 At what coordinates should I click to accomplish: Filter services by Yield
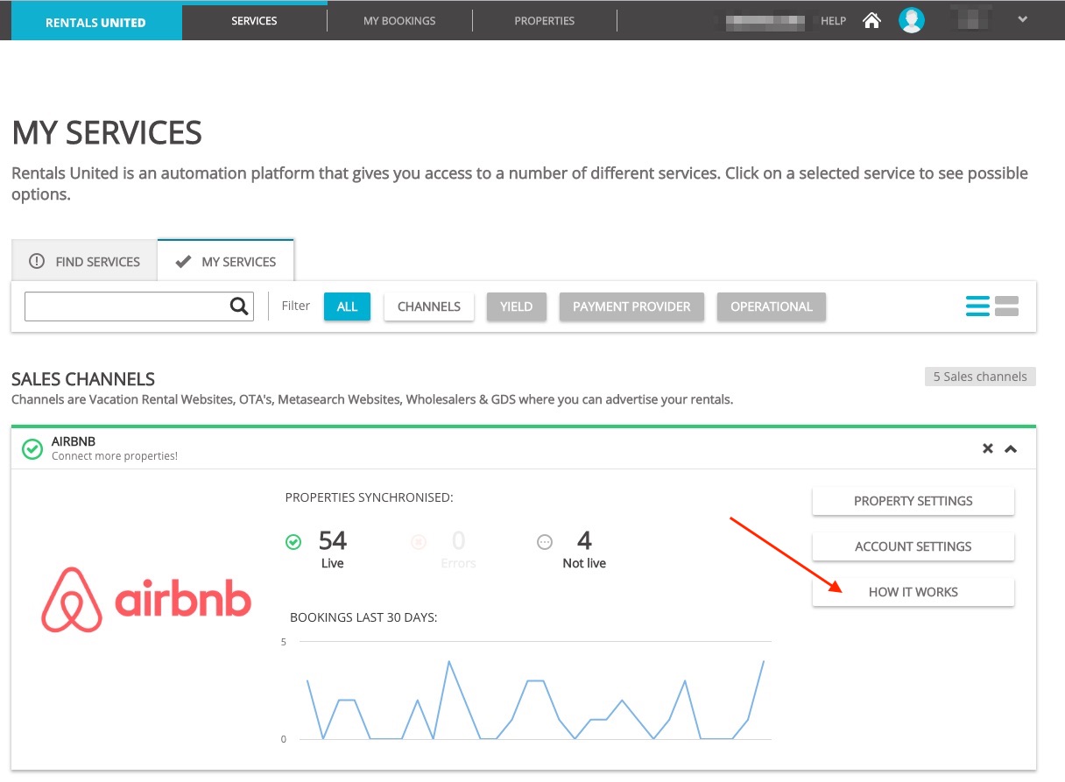[517, 306]
